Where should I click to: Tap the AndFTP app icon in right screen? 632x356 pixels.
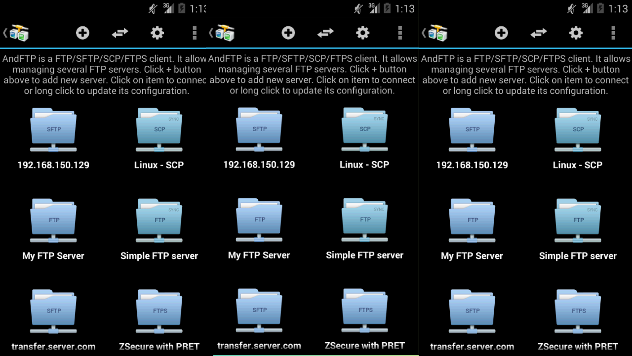pyautogui.click(x=437, y=33)
